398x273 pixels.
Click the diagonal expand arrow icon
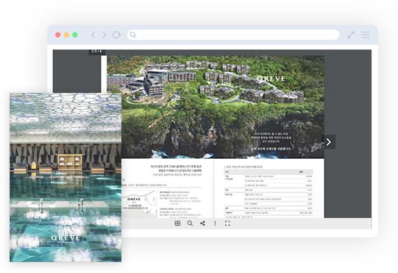(x=351, y=35)
